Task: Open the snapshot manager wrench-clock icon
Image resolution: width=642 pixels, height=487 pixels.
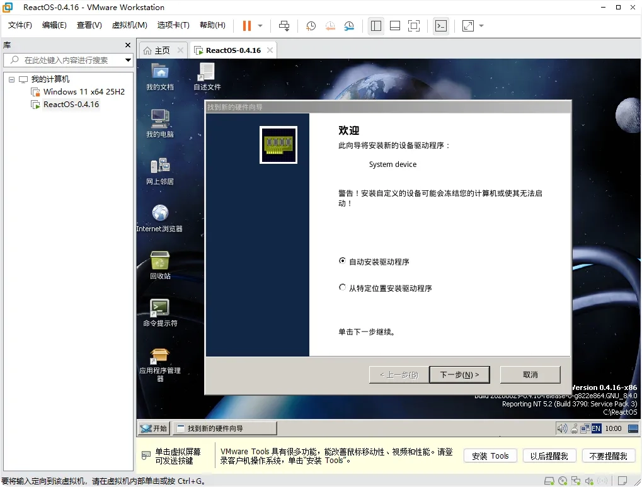Action: [349, 26]
